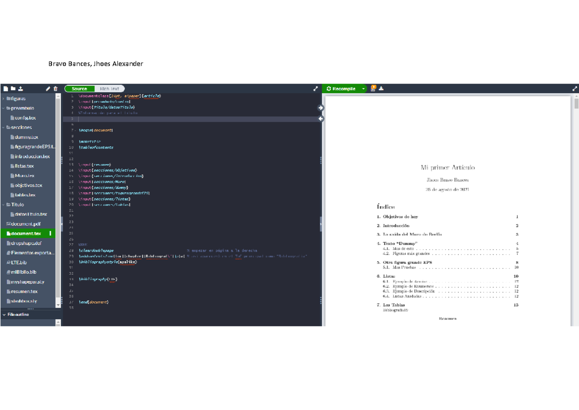This screenshot has height=410, width=579.
Task: Open datosTitulo.tex file
Action: [x=28, y=214]
